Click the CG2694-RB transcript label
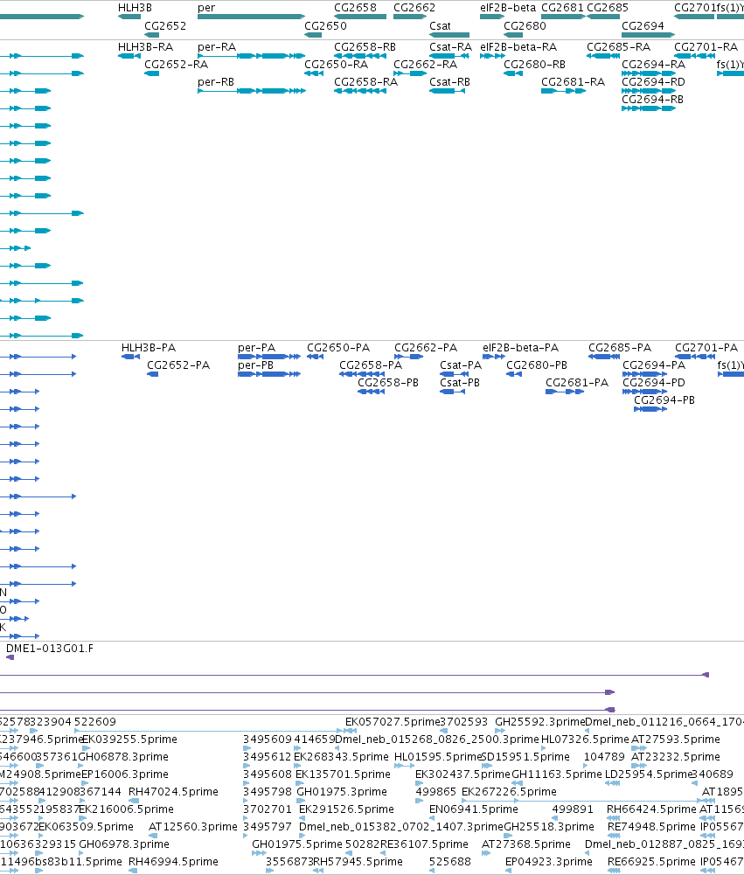The image size is (744, 875). (x=652, y=100)
